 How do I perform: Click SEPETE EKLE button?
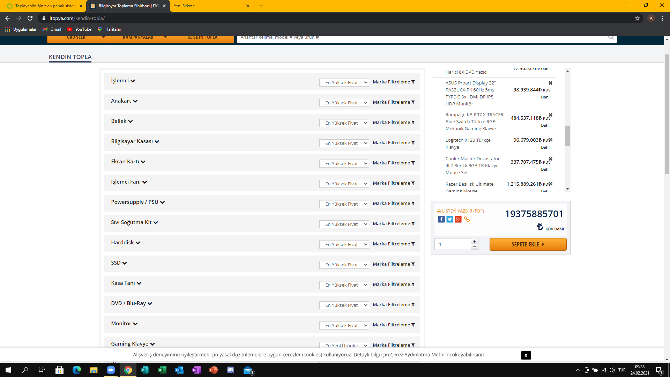[x=528, y=244]
